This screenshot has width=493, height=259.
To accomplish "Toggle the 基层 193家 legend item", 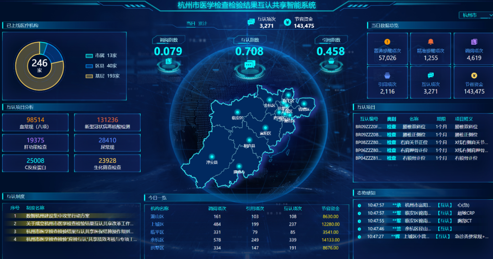I will (102, 76).
